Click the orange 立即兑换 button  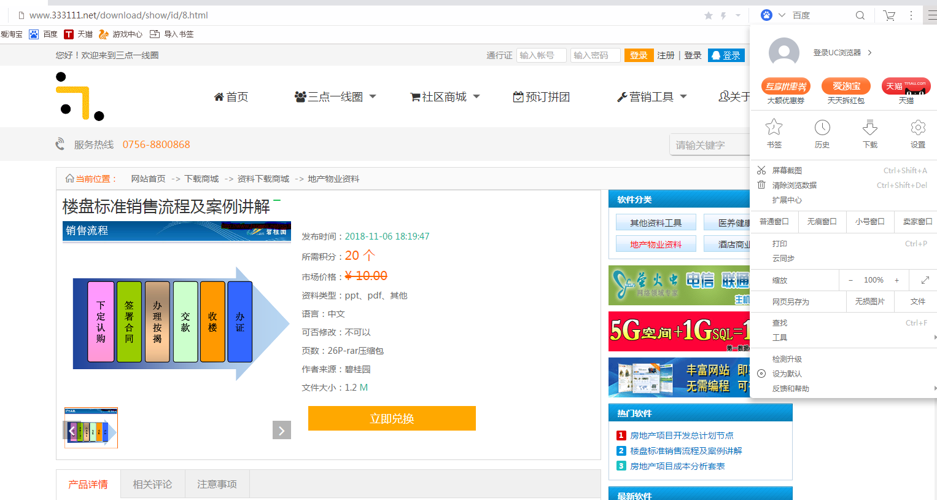392,418
